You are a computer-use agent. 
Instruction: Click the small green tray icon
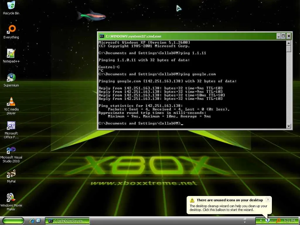(261, 221)
